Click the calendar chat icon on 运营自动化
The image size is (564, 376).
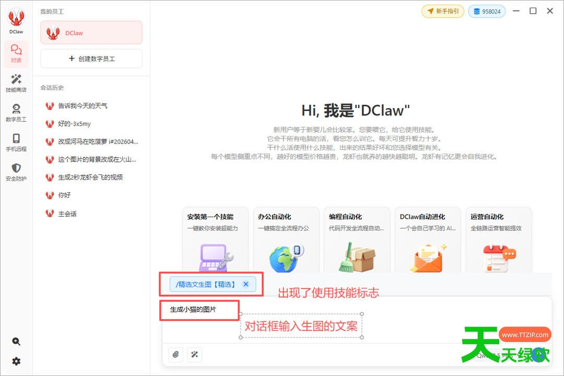point(499,258)
